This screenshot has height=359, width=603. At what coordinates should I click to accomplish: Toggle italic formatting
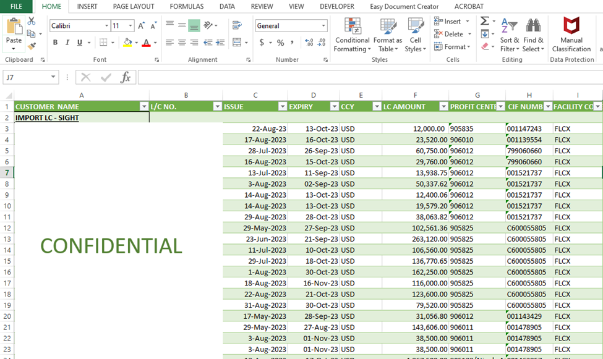(x=67, y=43)
